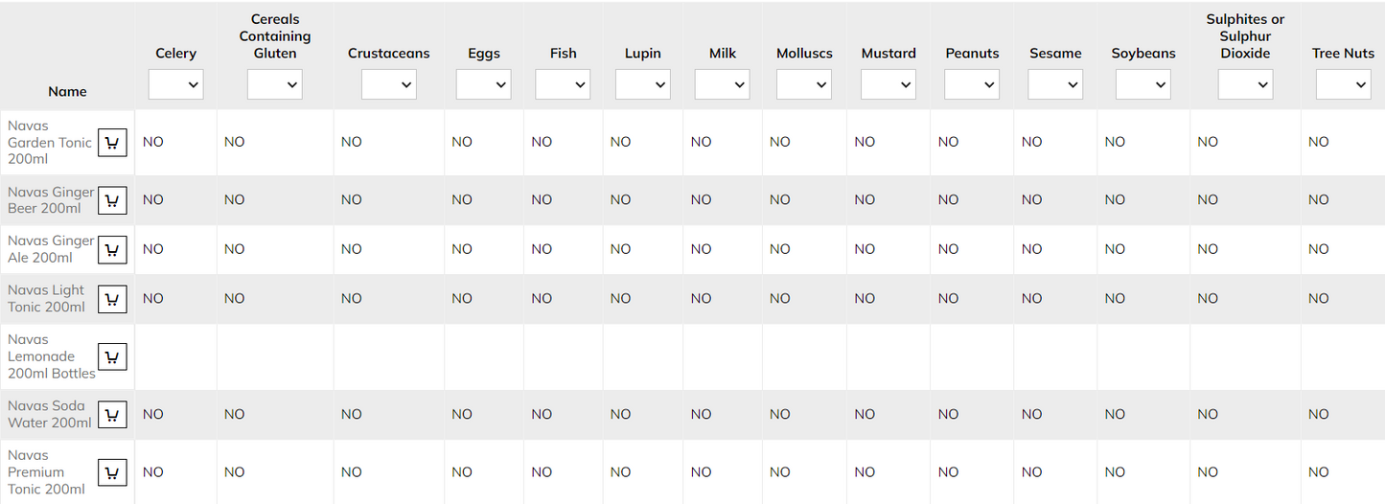Open the Navas Garden Tonic 200ml product link

50,142
